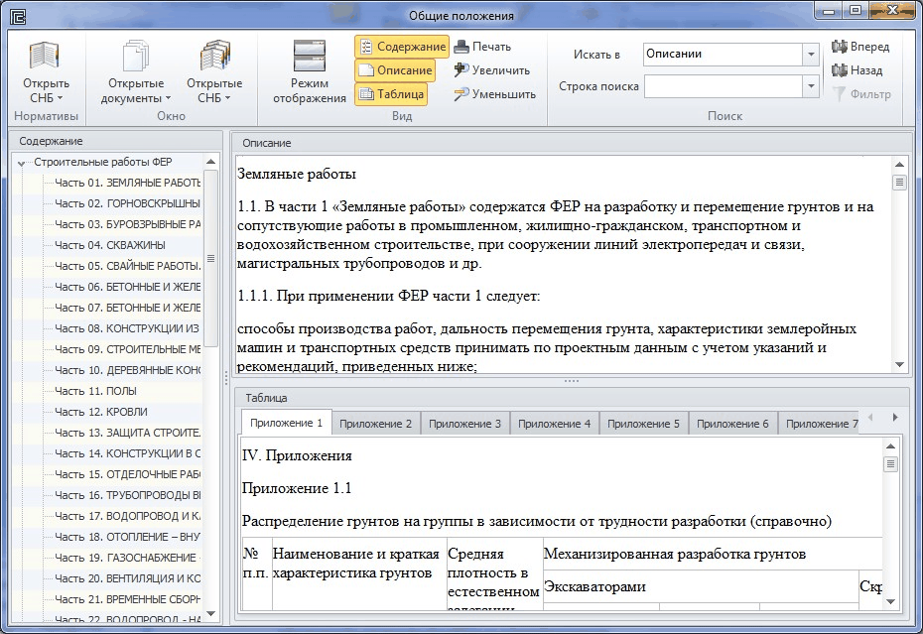This screenshot has width=923, height=634.
Task: Click the application logo icon in title bar
Action: pos(18,17)
